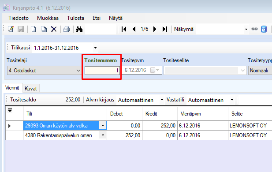Go to next voucher arrow

155,29
